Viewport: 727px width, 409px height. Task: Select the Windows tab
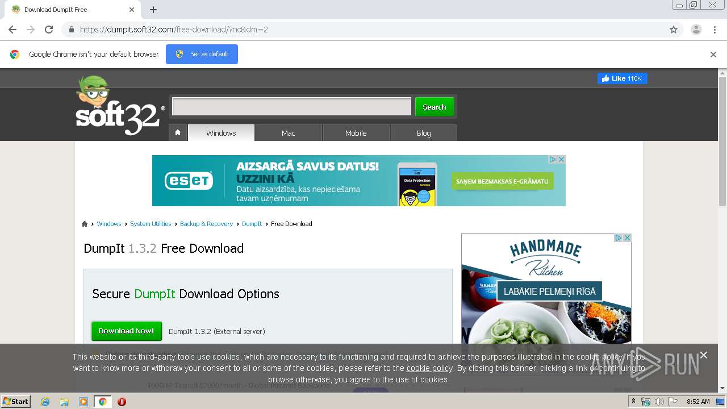coord(221,133)
